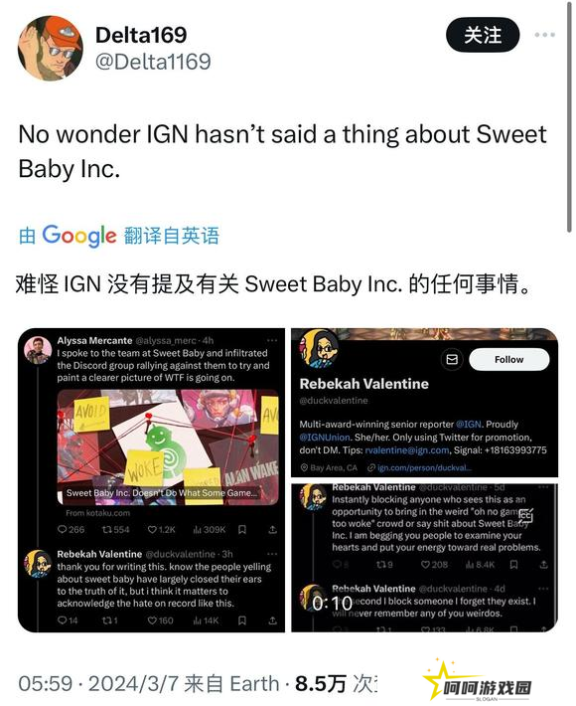
Task: Open the three-dot more options menu
Action: (544, 35)
